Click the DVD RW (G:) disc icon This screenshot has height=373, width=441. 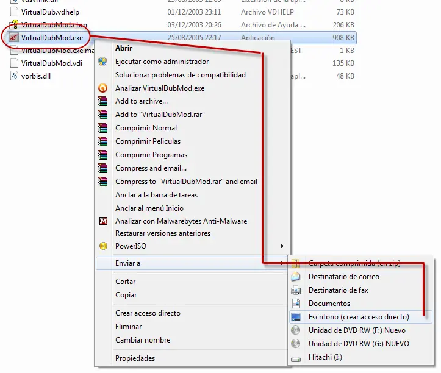click(296, 344)
